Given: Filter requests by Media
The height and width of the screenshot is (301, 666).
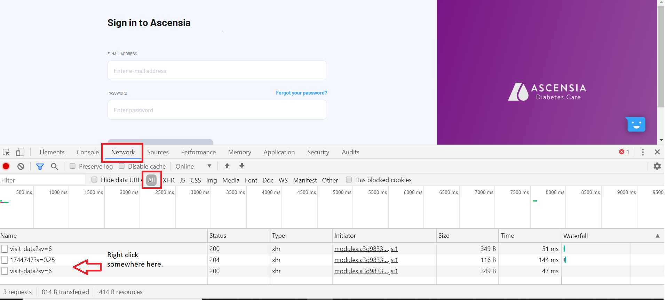Looking at the screenshot, I should 231,180.
